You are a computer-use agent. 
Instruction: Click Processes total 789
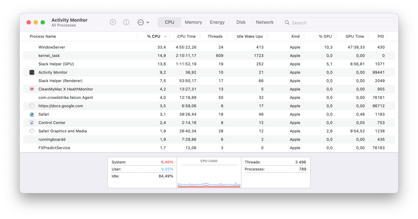coord(302,169)
